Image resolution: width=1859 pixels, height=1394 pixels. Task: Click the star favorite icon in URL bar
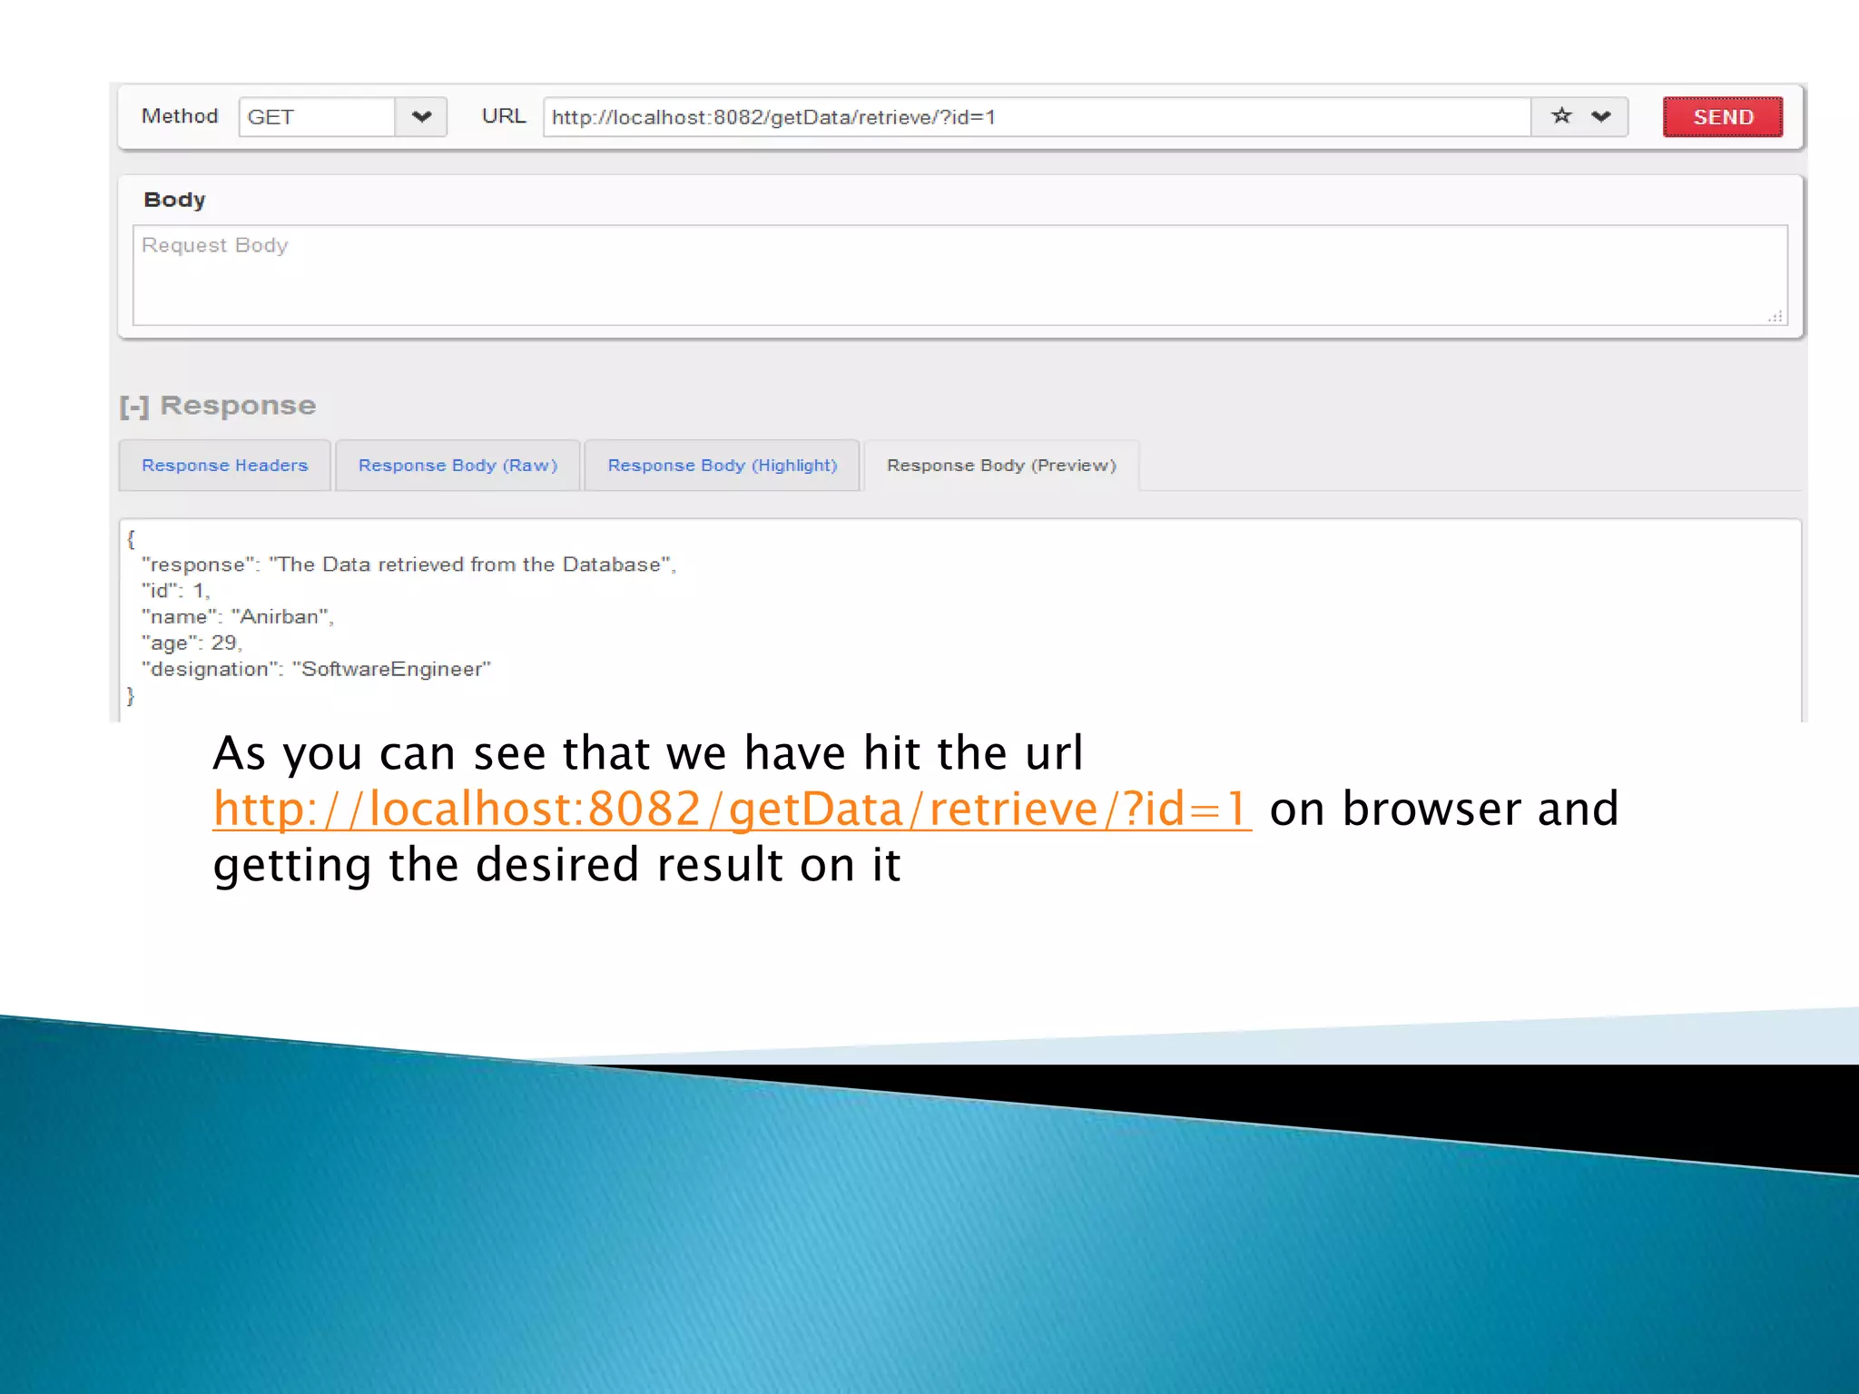1560,116
